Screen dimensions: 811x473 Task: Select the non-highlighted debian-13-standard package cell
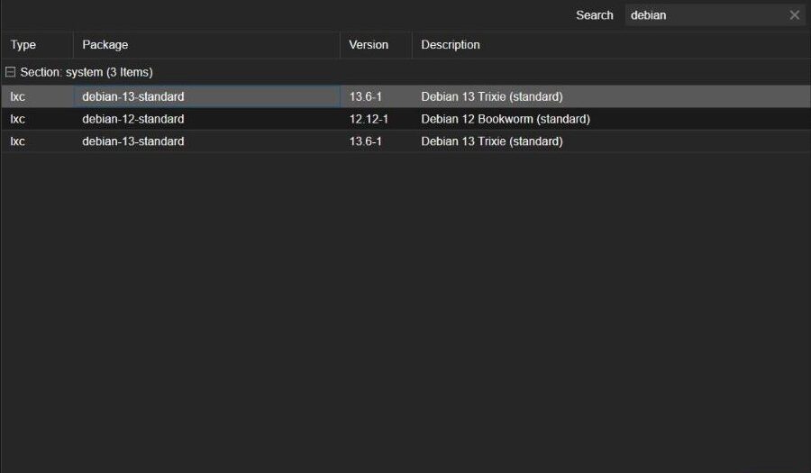click(x=206, y=141)
